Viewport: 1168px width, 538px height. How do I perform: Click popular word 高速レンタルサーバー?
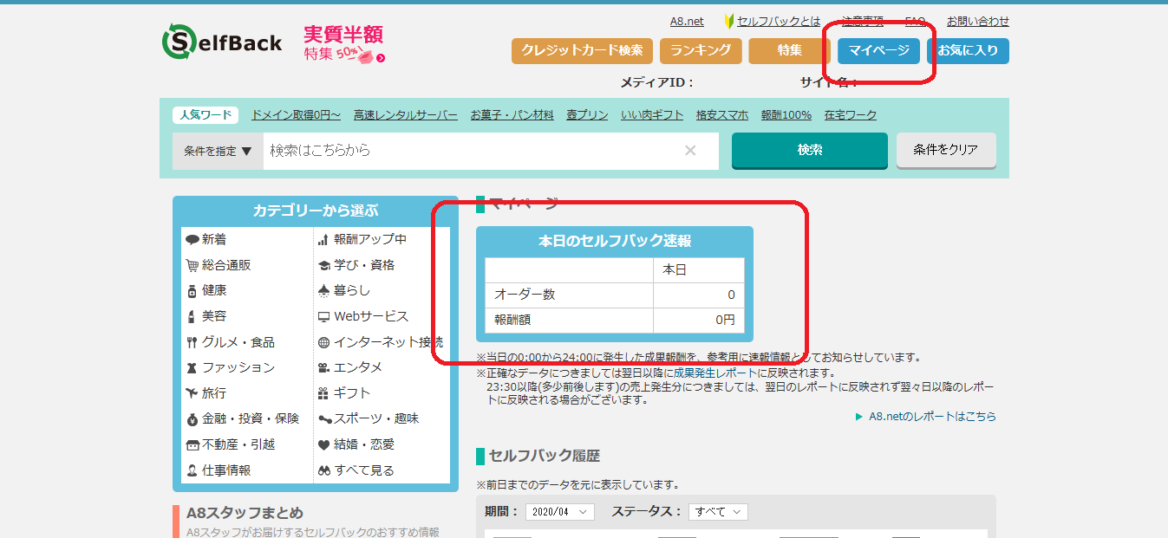coord(405,115)
